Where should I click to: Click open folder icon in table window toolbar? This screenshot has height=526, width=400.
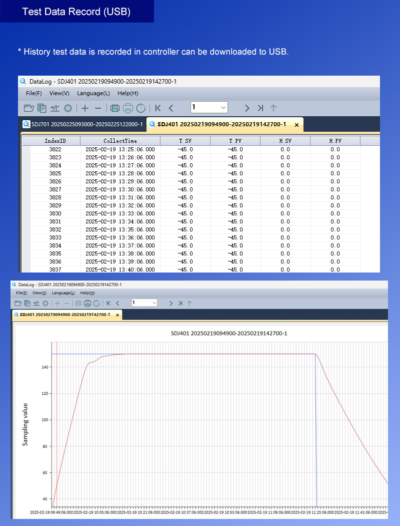click(x=29, y=108)
